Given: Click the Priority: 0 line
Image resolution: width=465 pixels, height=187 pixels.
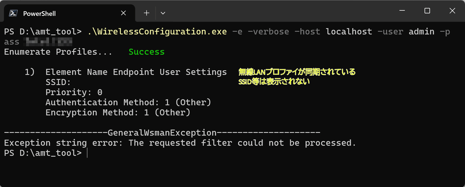Looking at the screenshot, I should (74, 92).
